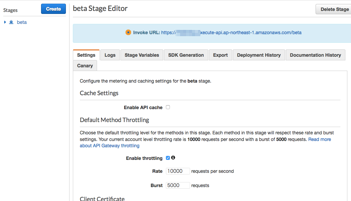
Task: Enable the API cache checkbox
Action: pyautogui.click(x=168, y=107)
